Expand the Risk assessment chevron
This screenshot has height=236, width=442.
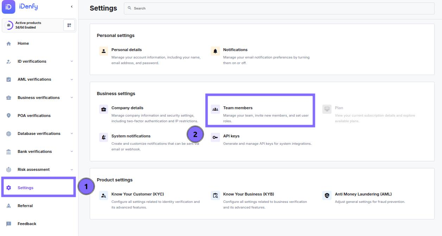(x=72, y=169)
